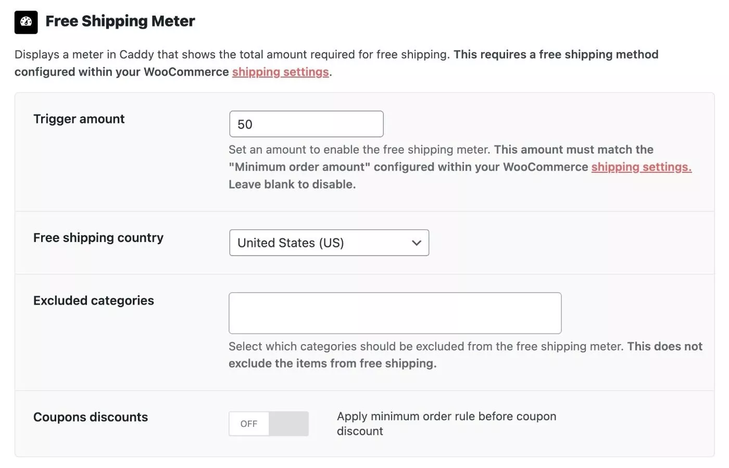
Task: Click the Excluded categories label
Action: click(94, 301)
